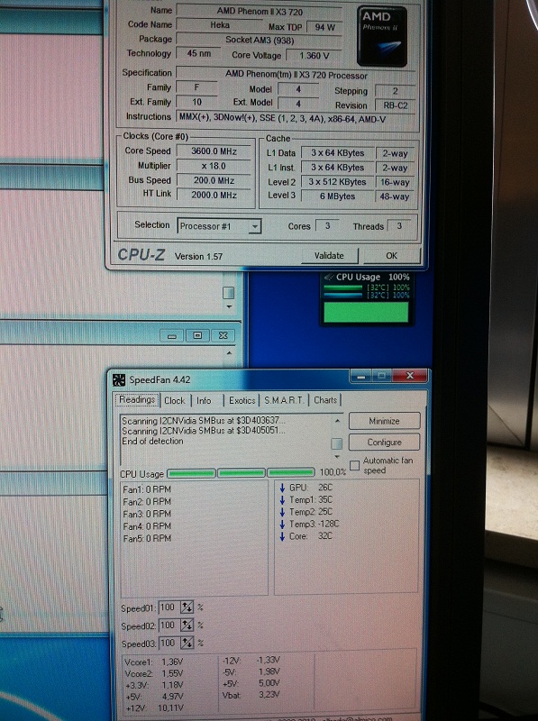The height and width of the screenshot is (721, 538).
Task: Click the Speed03 spinner arrows
Action: pyautogui.click(x=187, y=643)
